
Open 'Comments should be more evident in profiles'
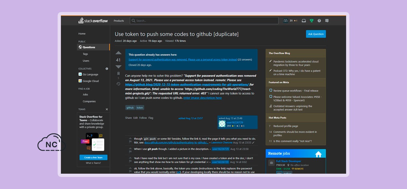tap(295, 134)
